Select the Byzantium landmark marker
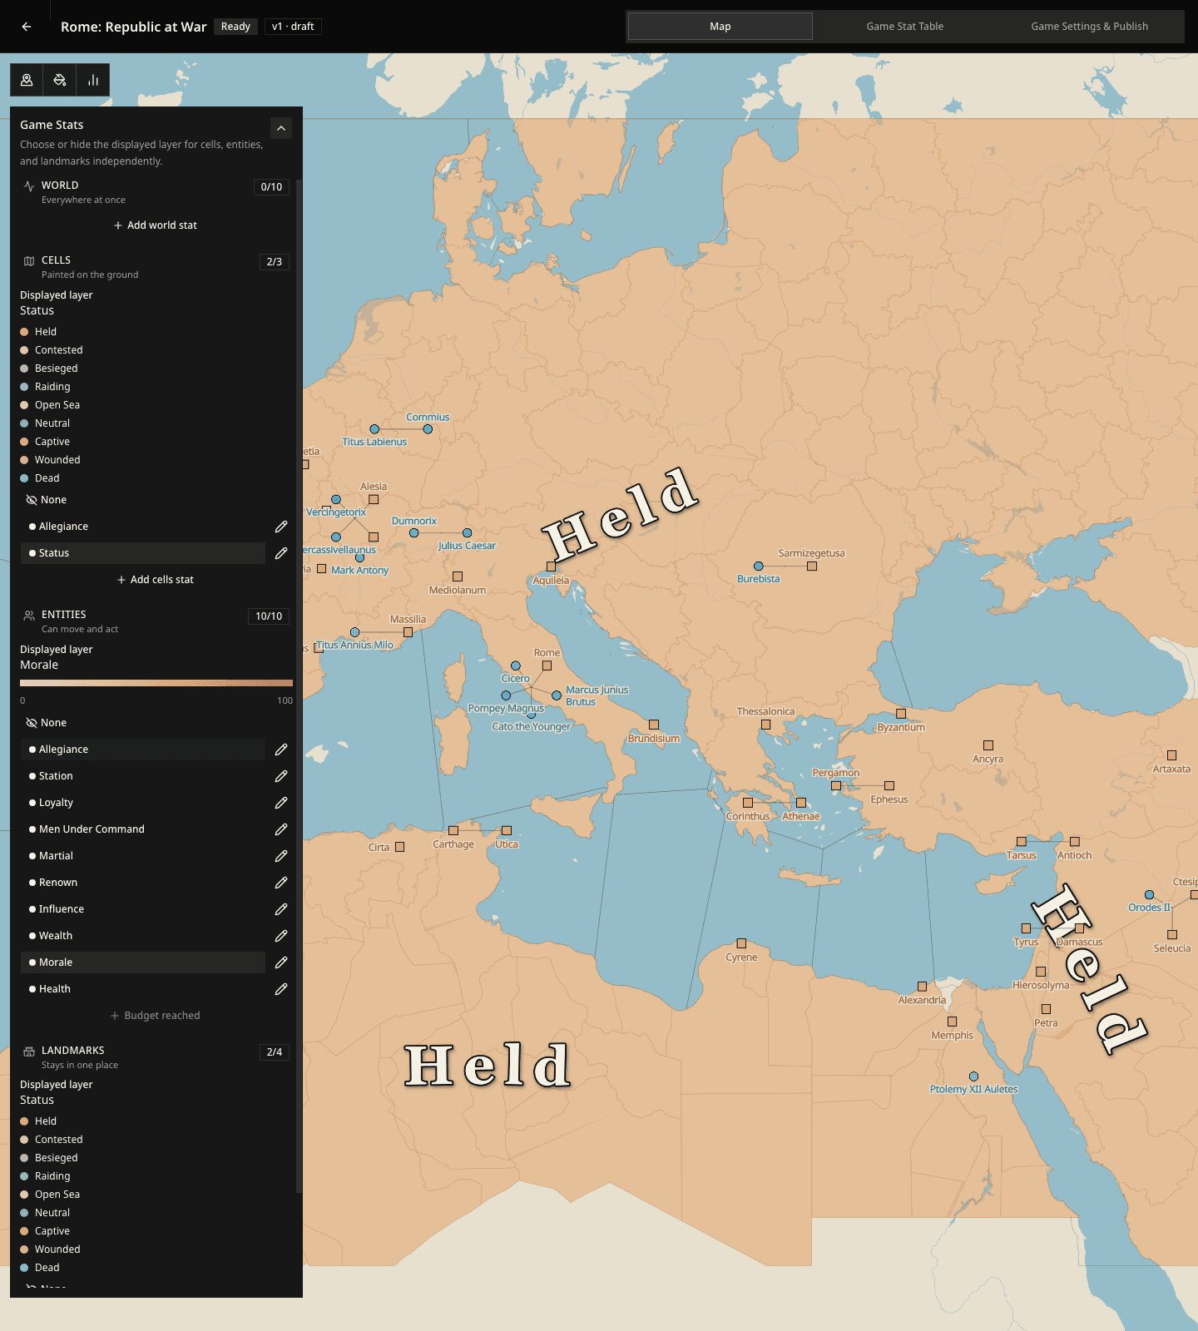Viewport: 1198px width, 1331px height. click(901, 714)
